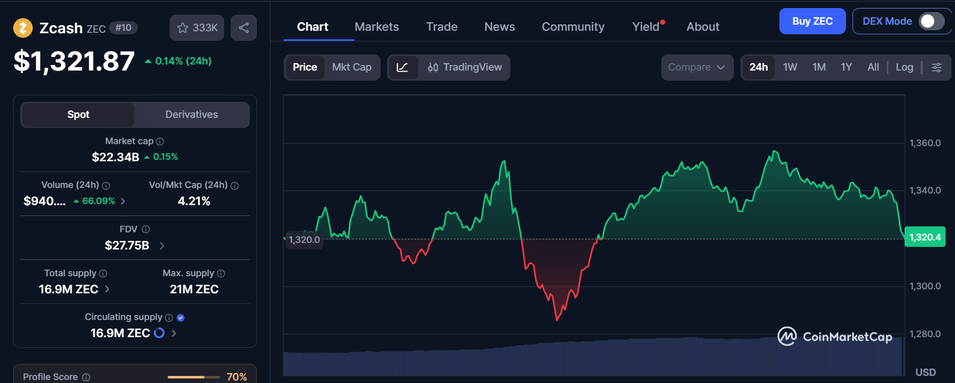Click the $22.34B market cap value

click(115, 157)
